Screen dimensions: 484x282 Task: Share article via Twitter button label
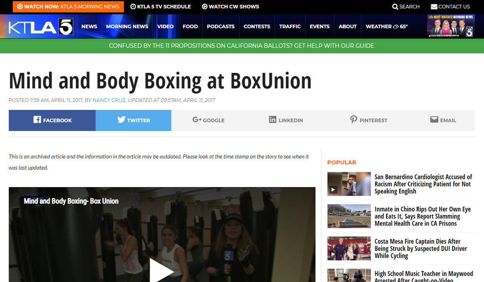pyautogui.click(x=138, y=120)
